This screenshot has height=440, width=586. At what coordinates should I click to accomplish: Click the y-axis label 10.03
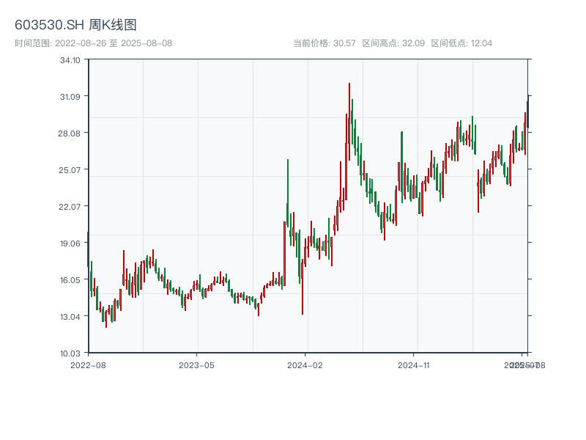tap(70, 353)
